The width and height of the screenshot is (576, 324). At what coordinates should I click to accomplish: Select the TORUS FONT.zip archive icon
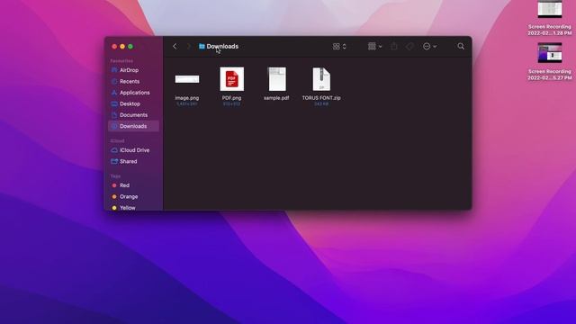pos(321,79)
